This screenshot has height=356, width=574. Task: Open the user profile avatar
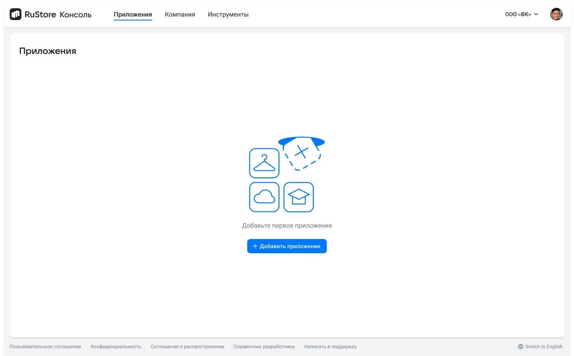coord(556,15)
